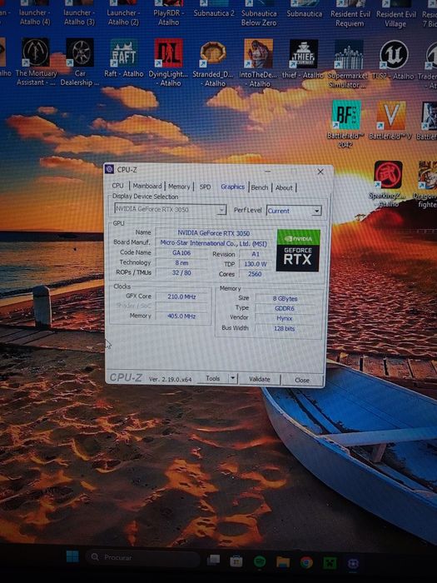Click the GPU Name field value
437x583 pixels.
213,232
